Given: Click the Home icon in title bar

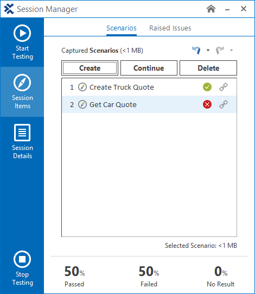Looking at the screenshot, I should click(x=211, y=9).
